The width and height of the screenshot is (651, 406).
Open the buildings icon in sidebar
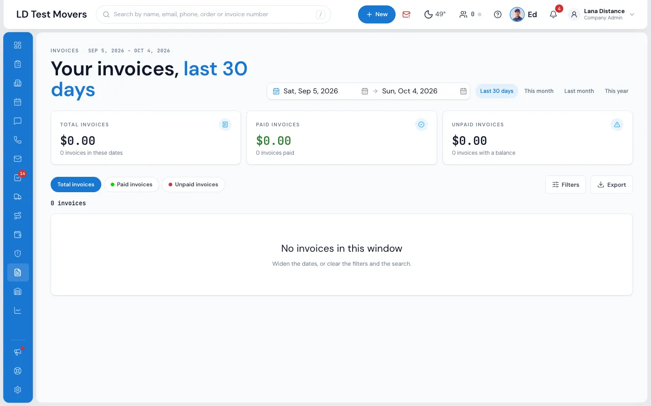[18, 83]
